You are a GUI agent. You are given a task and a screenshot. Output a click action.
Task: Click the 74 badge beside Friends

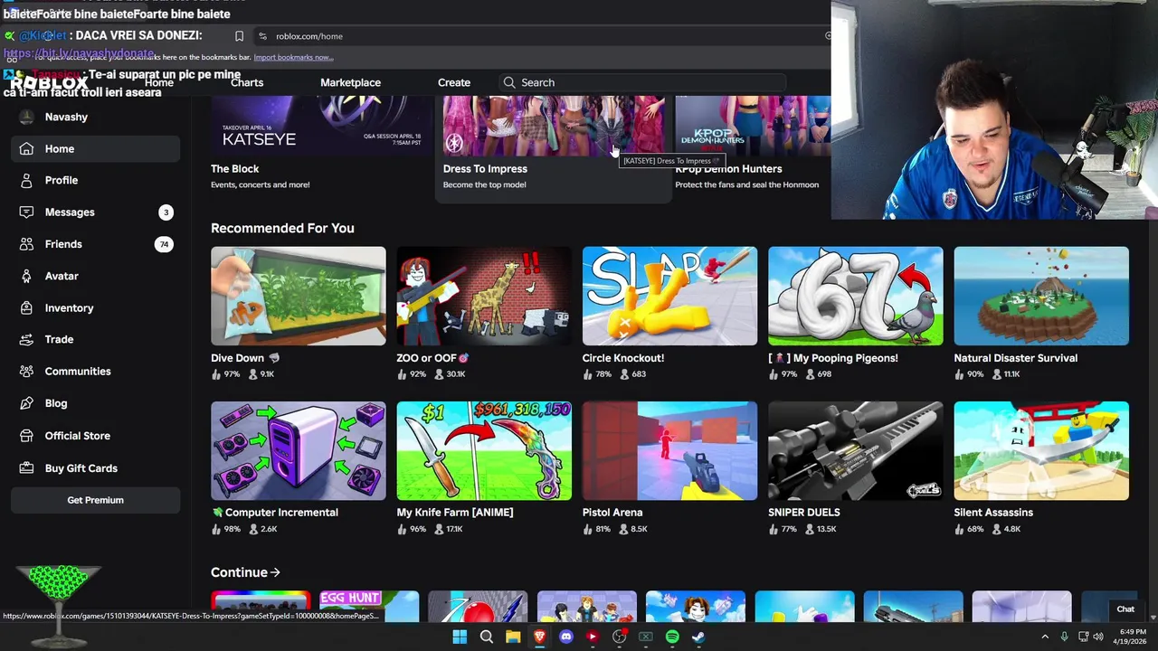click(x=164, y=244)
